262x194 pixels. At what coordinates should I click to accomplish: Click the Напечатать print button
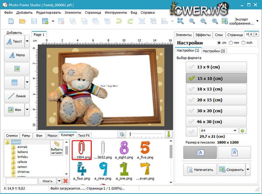click(x=200, y=169)
